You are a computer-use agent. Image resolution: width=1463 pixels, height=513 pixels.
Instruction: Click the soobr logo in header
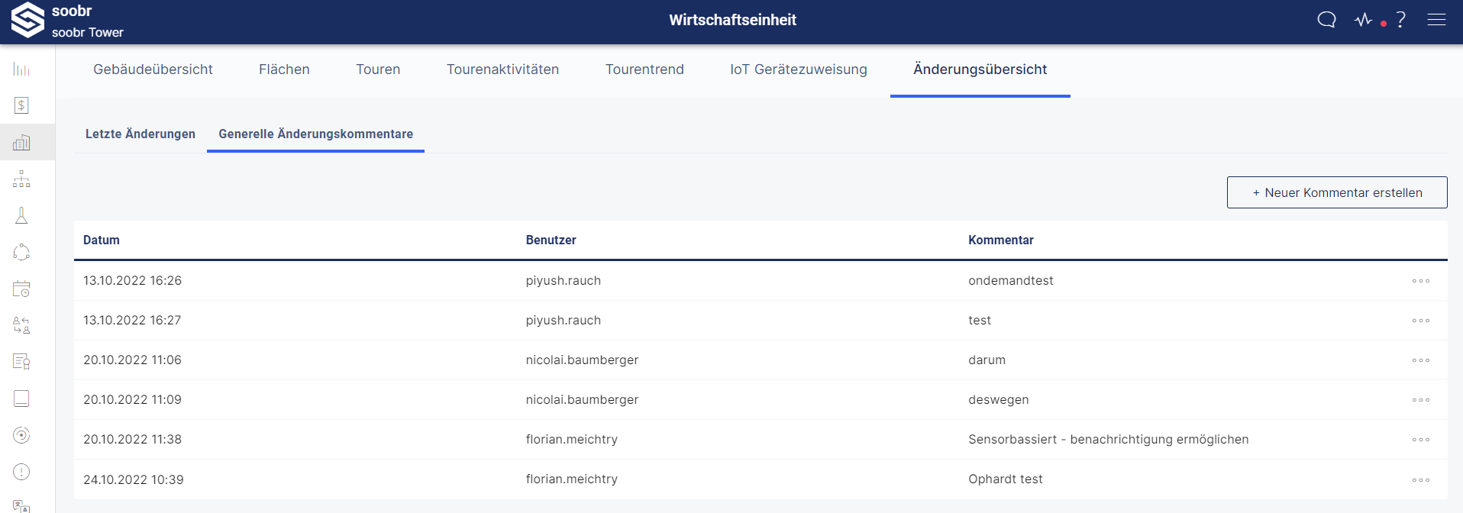[27, 20]
